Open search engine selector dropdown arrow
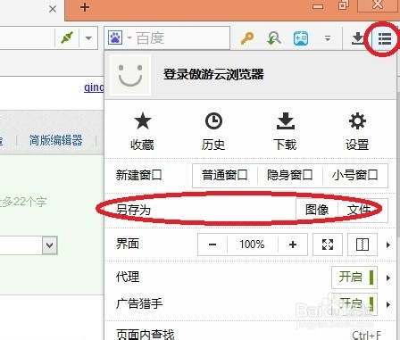 click(129, 38)
